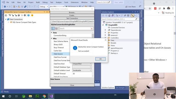The width and height of the screenshot is (176, 99).
Task: Click the blue help icon in SQLite Toolbox
Action: tap(29, 15)
